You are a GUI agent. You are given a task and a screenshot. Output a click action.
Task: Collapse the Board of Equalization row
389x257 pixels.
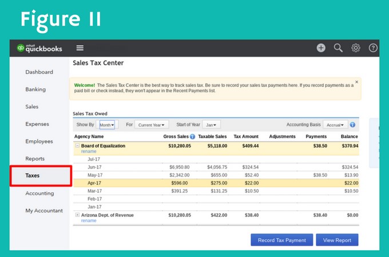coord(77,146)
